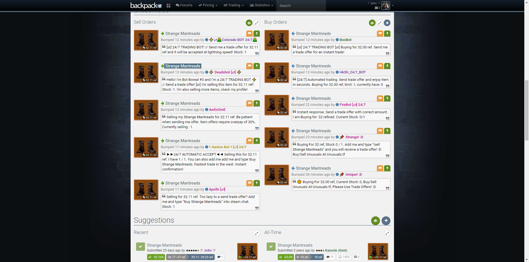Flag the Santos Bot sell listing

pos(249,141)
